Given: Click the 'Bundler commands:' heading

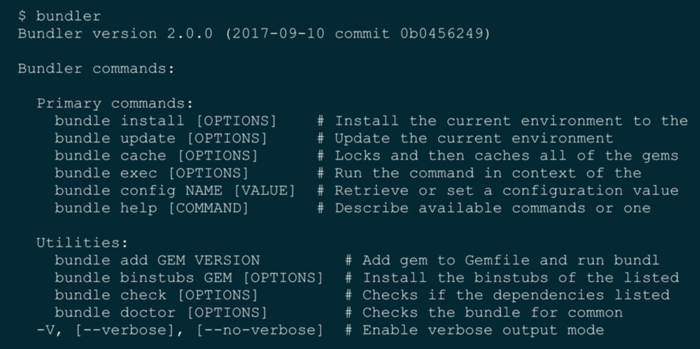Looking at the screenshot, I should click(96, 69).
